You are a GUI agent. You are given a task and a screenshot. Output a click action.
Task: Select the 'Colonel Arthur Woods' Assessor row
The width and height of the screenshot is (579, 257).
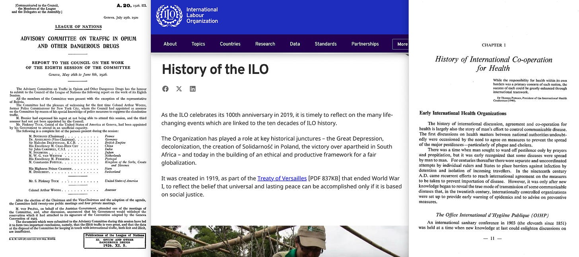point(72,190)
